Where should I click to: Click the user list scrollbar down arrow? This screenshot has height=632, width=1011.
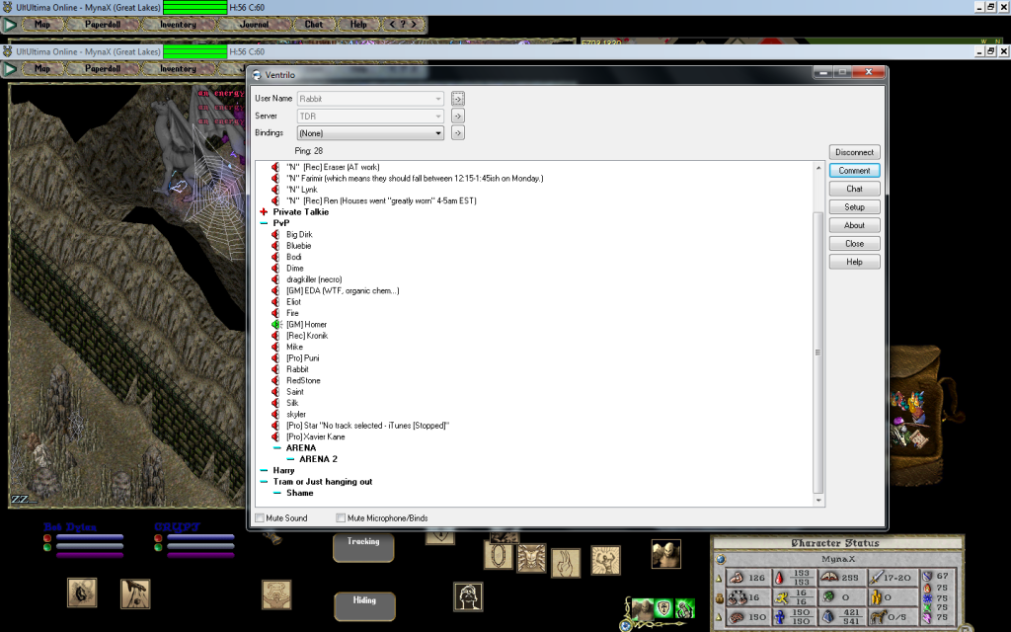[x=818, y=500]
